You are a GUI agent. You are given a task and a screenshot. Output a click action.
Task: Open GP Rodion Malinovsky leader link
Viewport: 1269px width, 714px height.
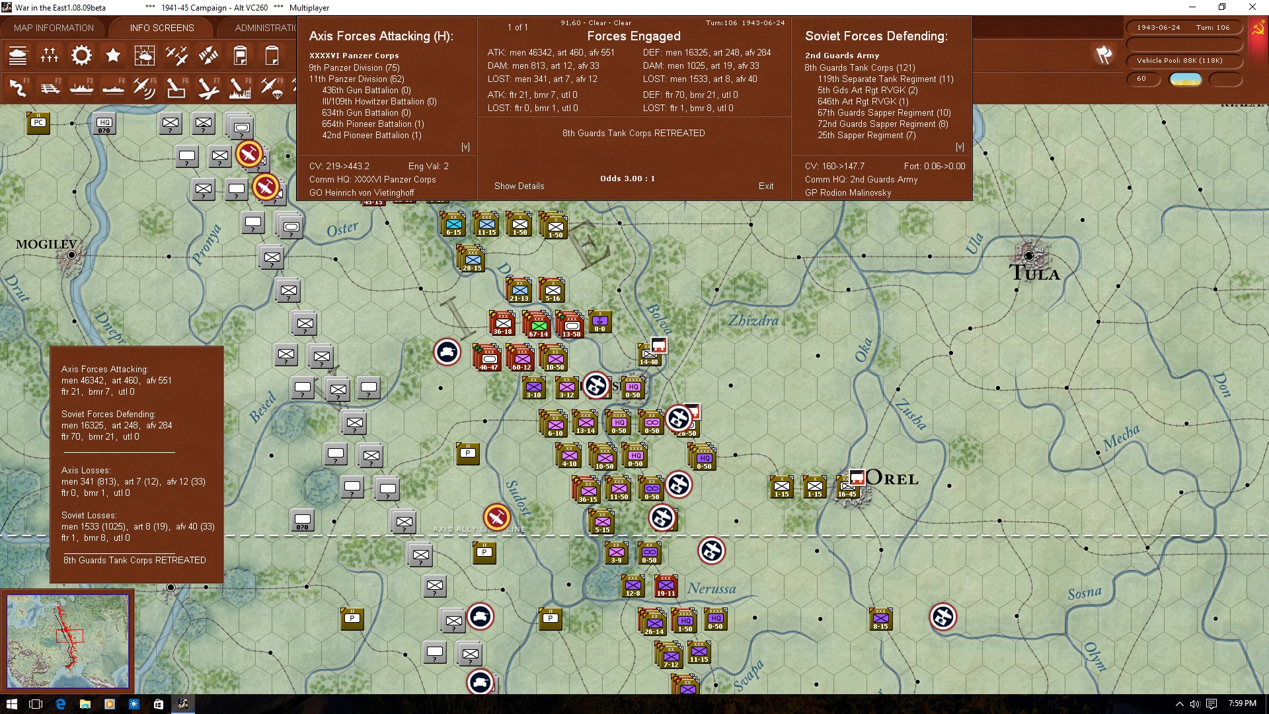point(848,192)
